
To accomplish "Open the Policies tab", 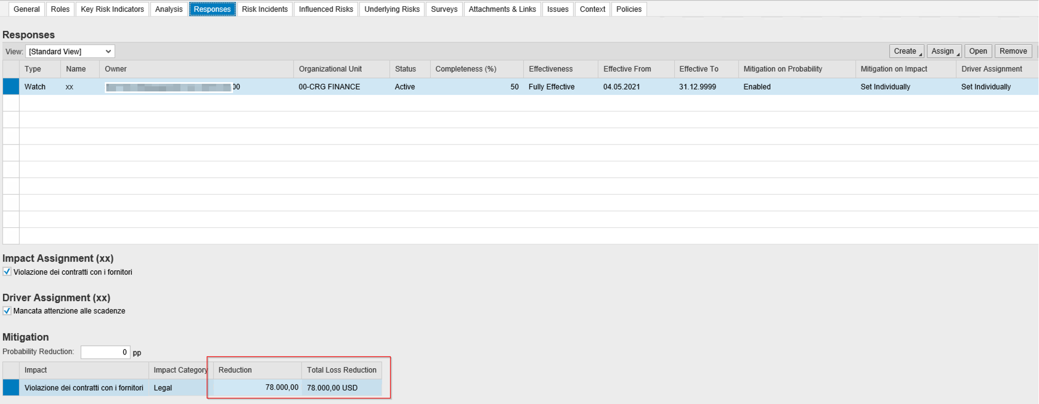I will pyautogui.click(x=629, y=9).
